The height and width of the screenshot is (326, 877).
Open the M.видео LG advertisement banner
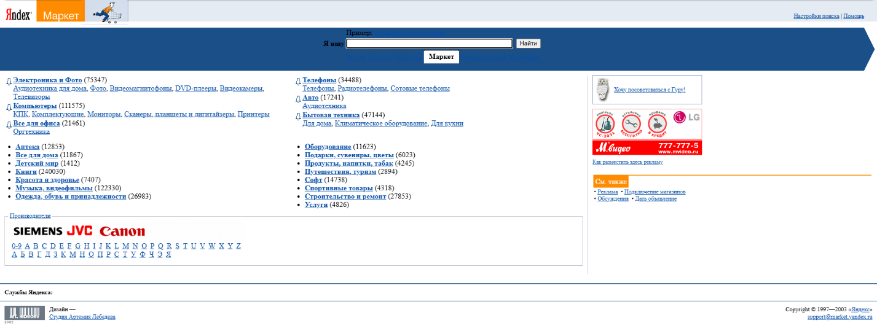[x=647, y=132]
